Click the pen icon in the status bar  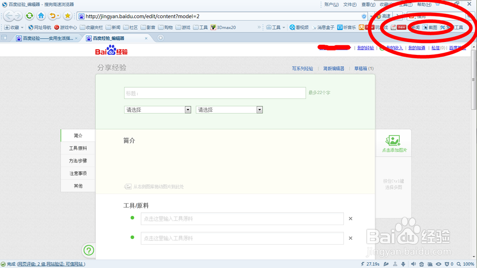pyautogui.click(x=386, y=264)
